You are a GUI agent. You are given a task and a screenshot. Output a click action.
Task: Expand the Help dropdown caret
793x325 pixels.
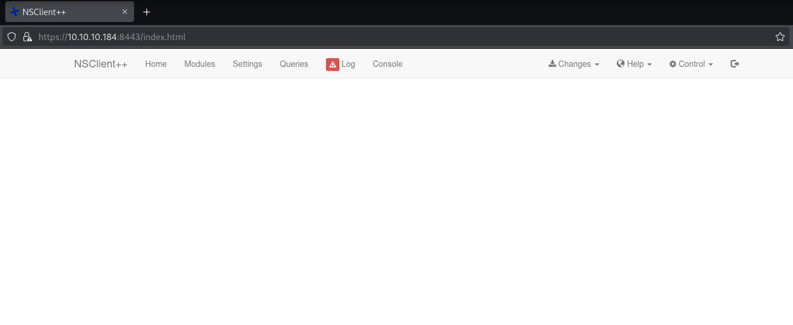pyautogui.click(x=650, y=65)
